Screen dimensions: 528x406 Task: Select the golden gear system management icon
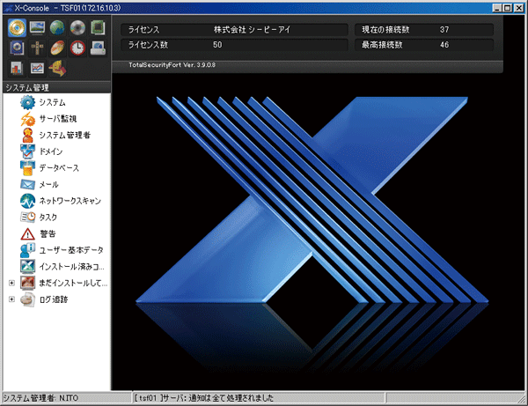pos(17,27)
